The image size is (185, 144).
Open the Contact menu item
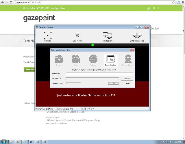pos(155,28)
